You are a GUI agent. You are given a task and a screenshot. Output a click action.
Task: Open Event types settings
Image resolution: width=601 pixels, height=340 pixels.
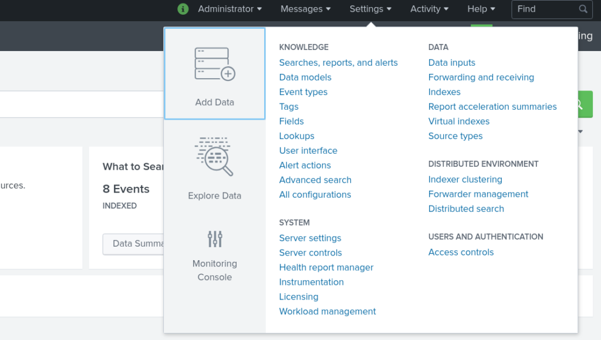(303, 92)
